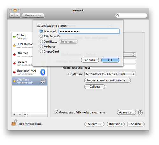Click the Aiutami... button
The height and width of the screenshot is (145, 159).
[x=94, y=124]
